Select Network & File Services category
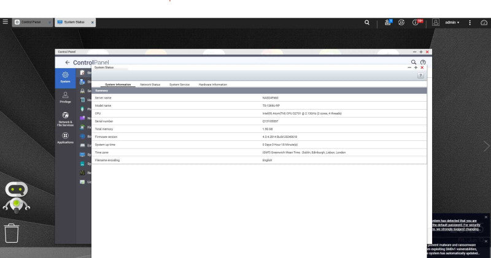Image resolution: width=491 pixels, height=258 pixels. pyautogui.click(x=65, y=119)
